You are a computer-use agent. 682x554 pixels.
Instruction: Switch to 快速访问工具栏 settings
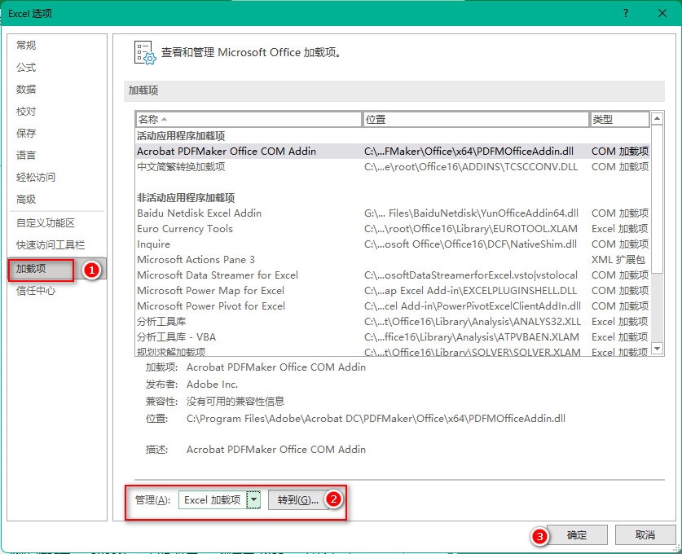point(51,244)
